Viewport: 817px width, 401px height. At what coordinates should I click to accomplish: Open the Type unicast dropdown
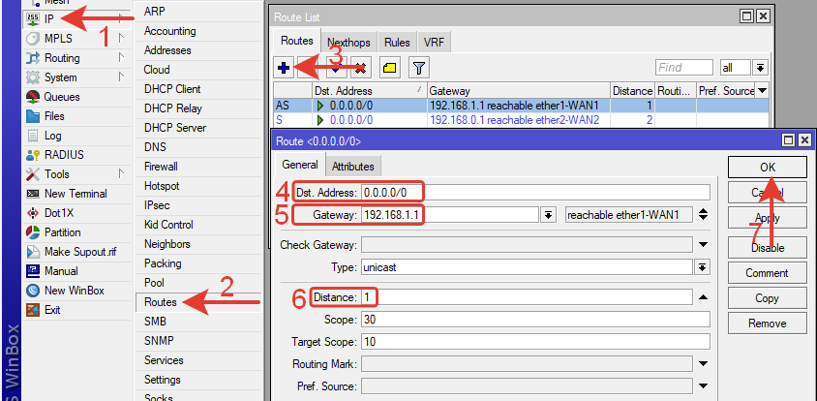[703, 267]
